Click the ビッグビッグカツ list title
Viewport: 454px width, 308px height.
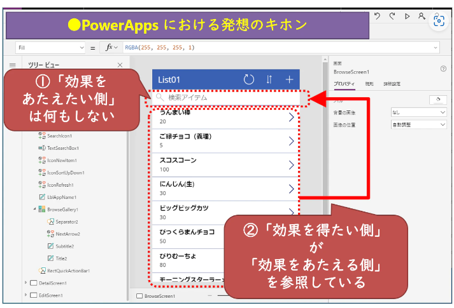184,208
